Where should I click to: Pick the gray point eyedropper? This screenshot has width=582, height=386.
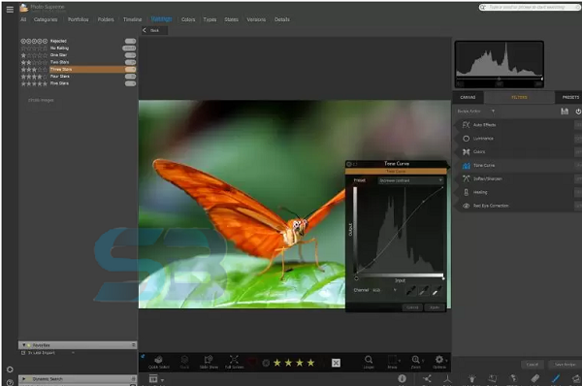424,291
